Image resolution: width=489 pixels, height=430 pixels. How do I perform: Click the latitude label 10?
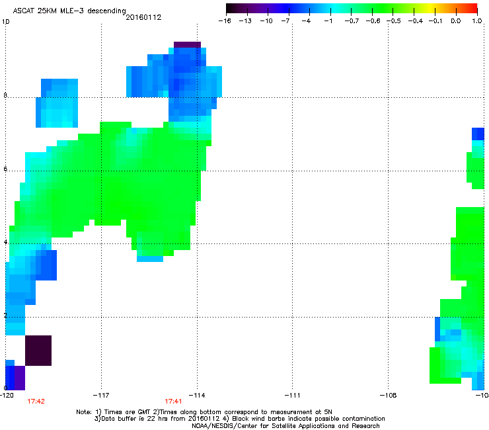pos(5,22)
